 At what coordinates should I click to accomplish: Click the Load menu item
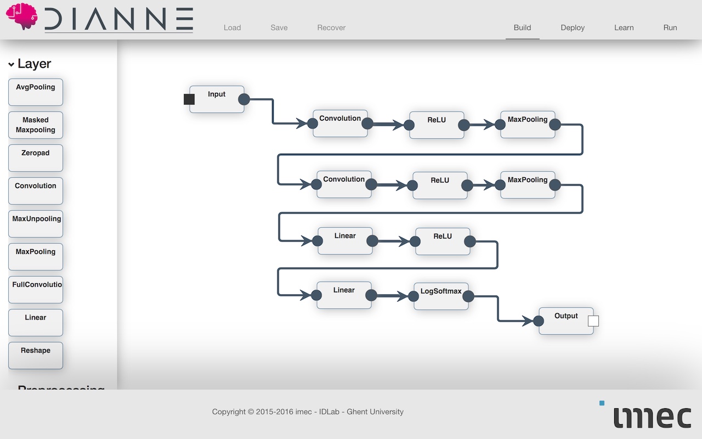click(x=232, y=27)
